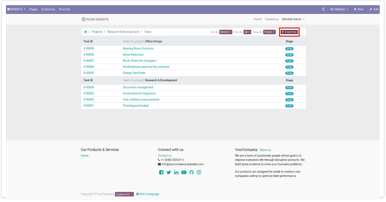Open Filter By All dropdown
Image resolution: width=386 pixels, height=202 pixels.
(247, 32)
